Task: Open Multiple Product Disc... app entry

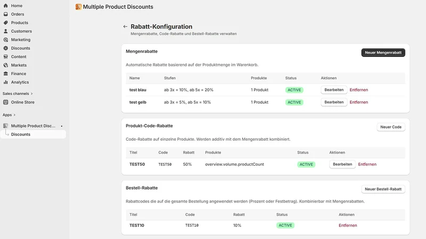Action: 33,126
